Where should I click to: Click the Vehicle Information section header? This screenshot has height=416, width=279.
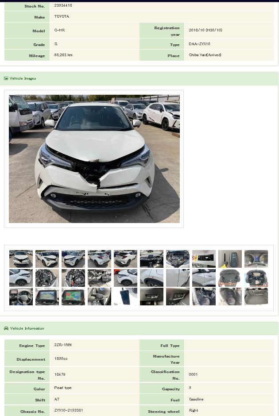tap(139, 328)
